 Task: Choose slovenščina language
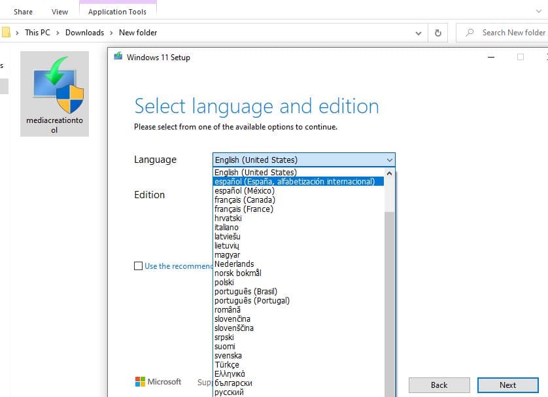click(x=298, y=328)
